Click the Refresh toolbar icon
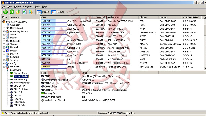The image size is (206, 116). click(x=24, y=12)
